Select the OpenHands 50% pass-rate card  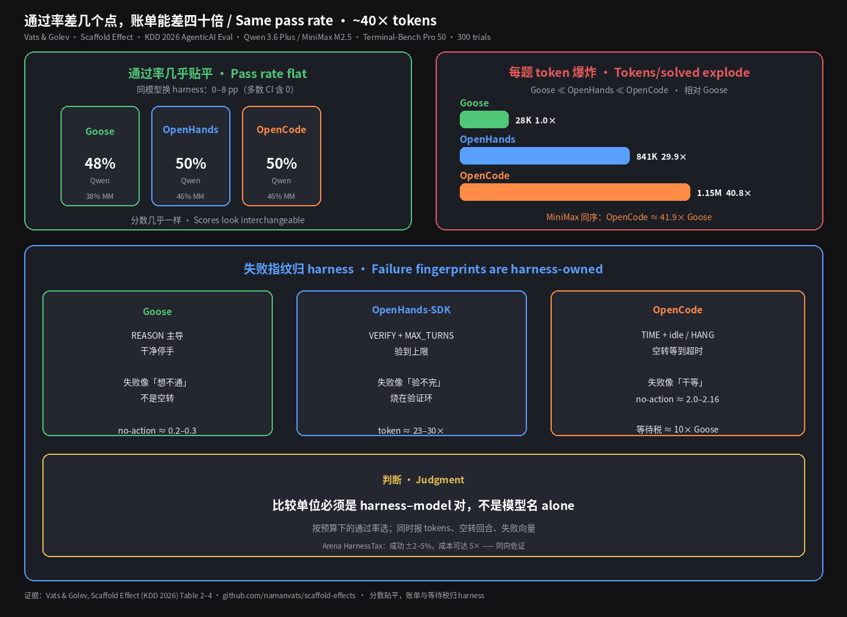[191, 156]
